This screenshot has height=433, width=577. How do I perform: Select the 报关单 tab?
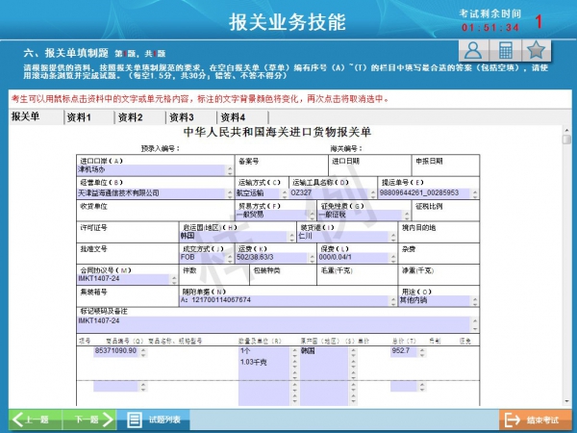(26, 117)
